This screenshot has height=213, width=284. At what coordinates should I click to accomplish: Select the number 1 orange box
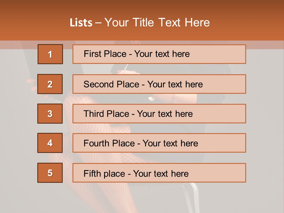50,54
